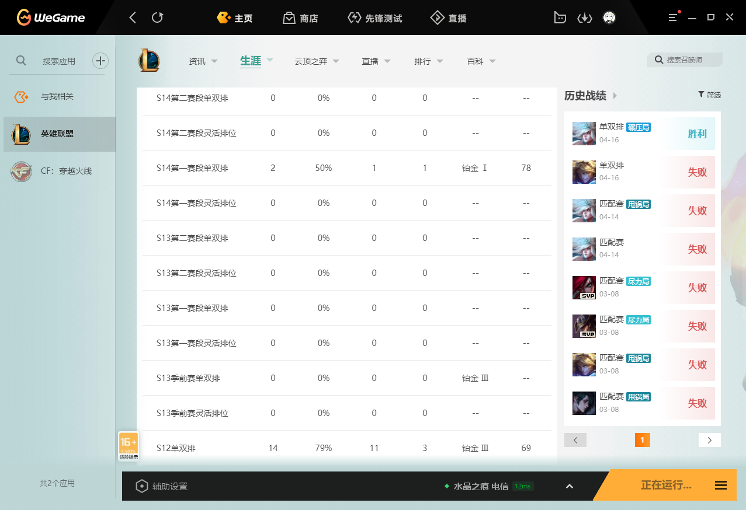
Task: Go to next match history page
Action: (710, 440)
